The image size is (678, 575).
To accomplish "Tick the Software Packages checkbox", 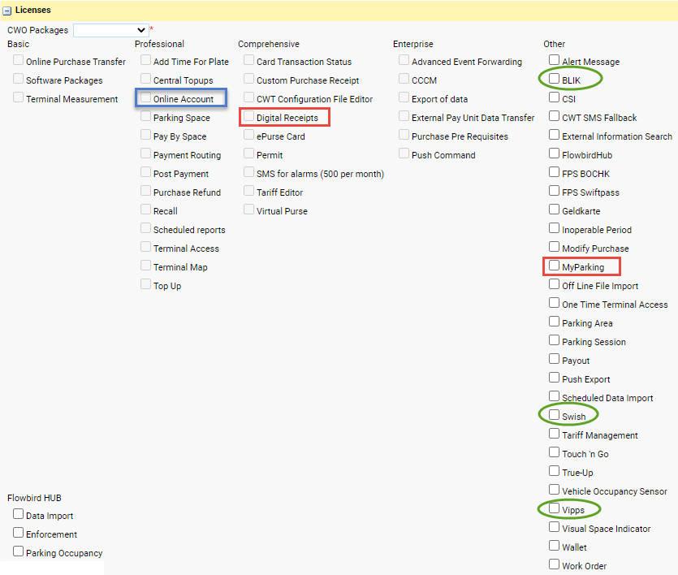I will (x=18, y=78).
